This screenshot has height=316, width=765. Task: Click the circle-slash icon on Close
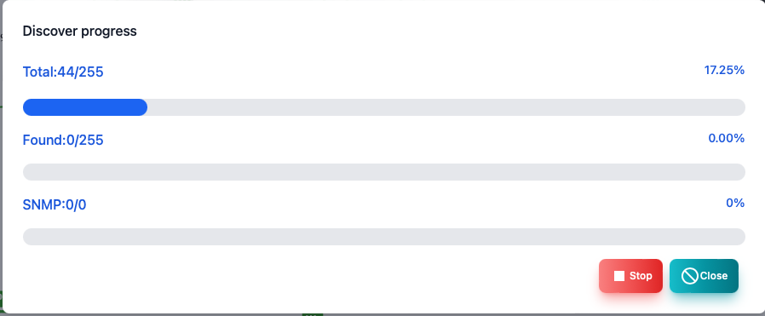click(690, 276)
